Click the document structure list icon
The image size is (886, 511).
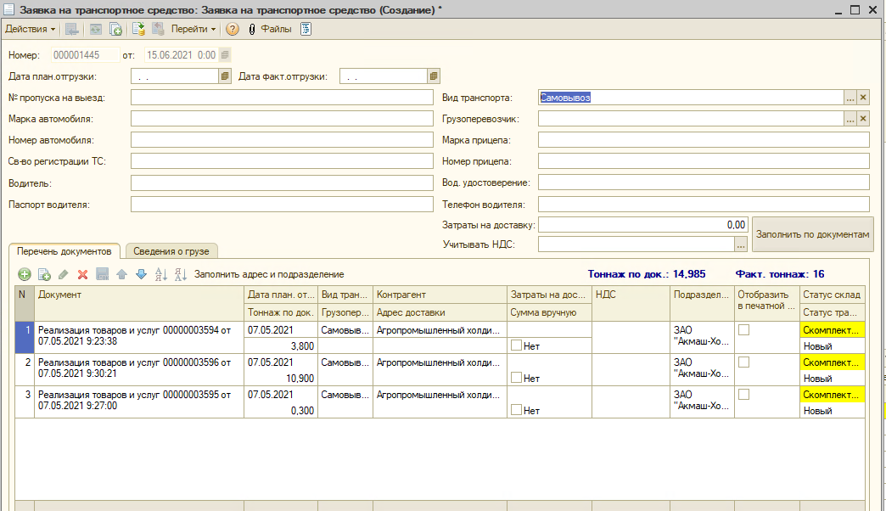tap(306, 30)
